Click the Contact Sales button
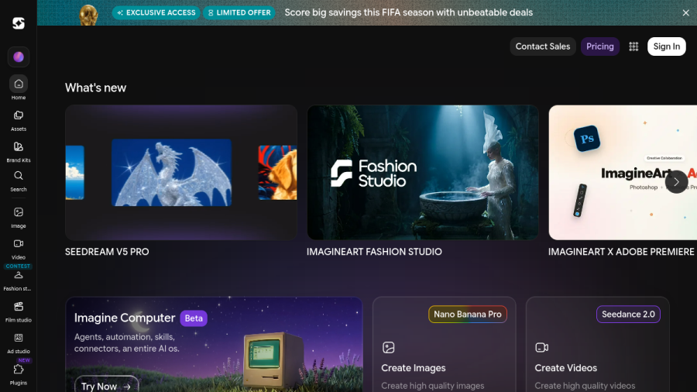This screenshot has width=697, height=392. click(543, 46)
